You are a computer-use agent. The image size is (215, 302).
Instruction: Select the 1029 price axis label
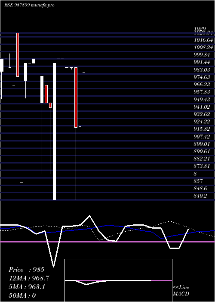click(201, 29)
